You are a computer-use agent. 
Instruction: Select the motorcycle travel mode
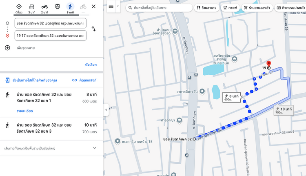tap(44, 8)
